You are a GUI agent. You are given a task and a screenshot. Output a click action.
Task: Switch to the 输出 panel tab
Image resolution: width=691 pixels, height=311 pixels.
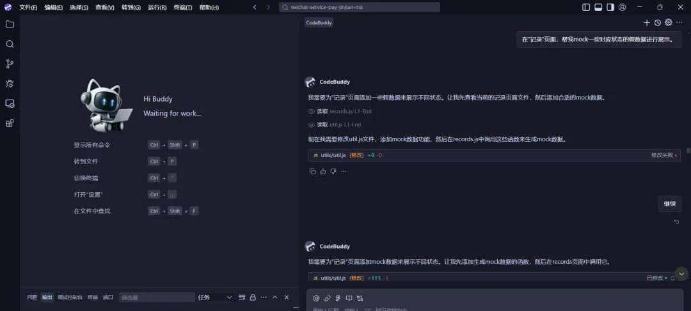(x=47, y=298)
